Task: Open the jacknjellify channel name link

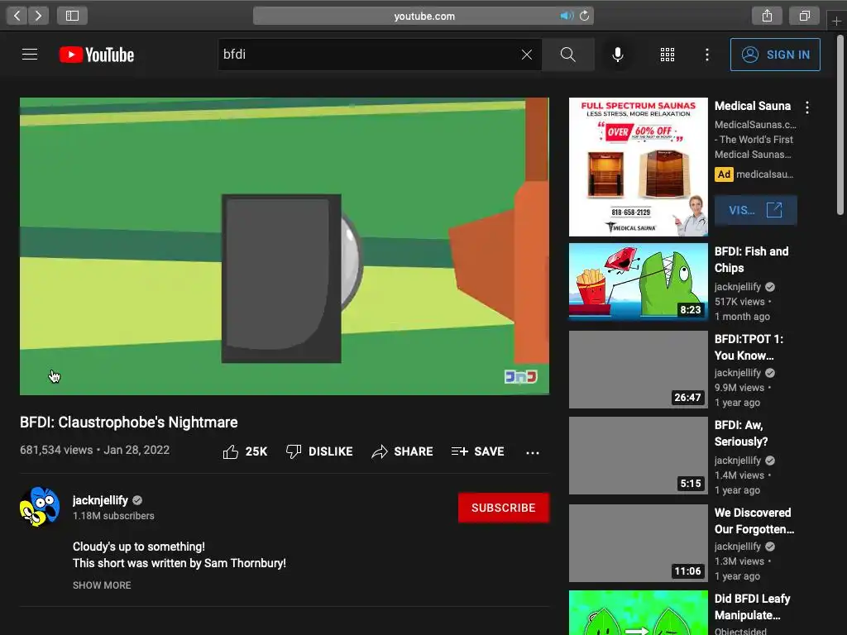Action: coord(100,500)
